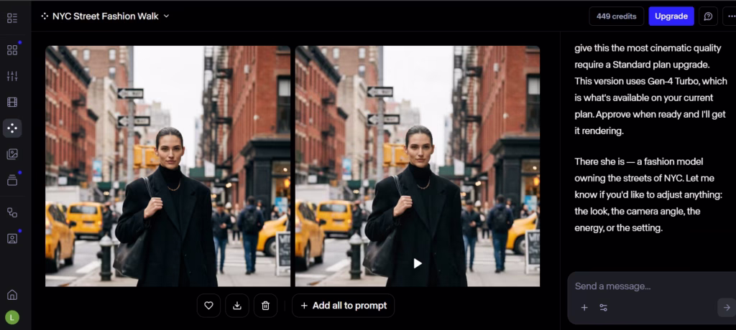Open the workflow nodes icon in sidebar
The width and height of the screenshot is (736, 330).
(x=12, y=212)
